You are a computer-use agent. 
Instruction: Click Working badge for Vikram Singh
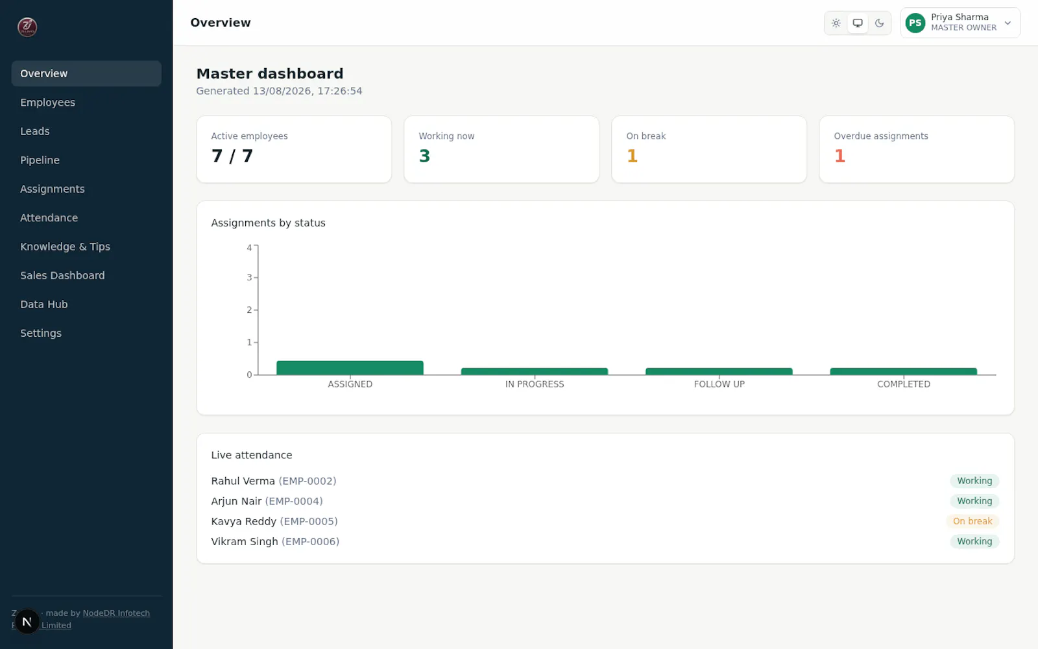pyautogui.click(x=974, y=541)
